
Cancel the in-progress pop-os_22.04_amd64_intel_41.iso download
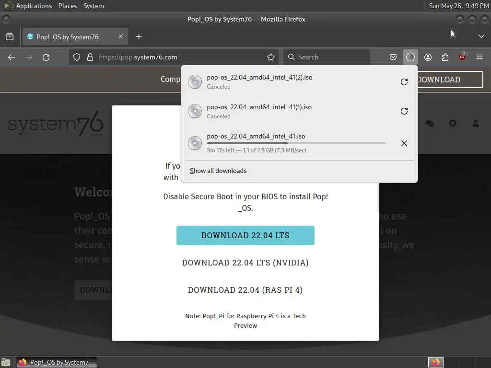pyautogui.click(x=404, y=143)
